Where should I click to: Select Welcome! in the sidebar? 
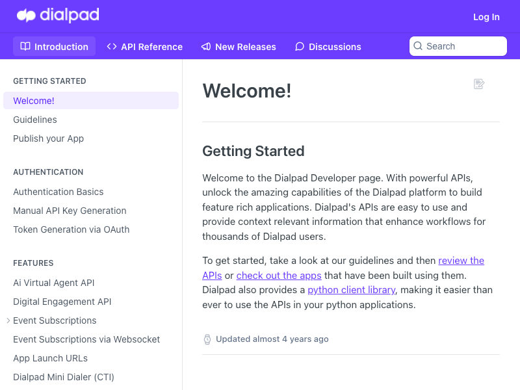[91, 101]
